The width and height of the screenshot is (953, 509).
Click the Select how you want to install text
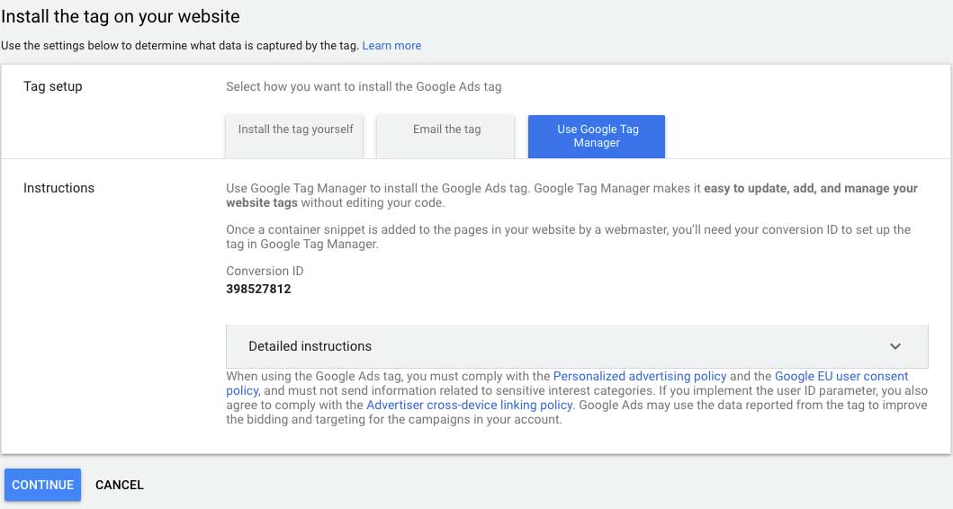[364, 87]
